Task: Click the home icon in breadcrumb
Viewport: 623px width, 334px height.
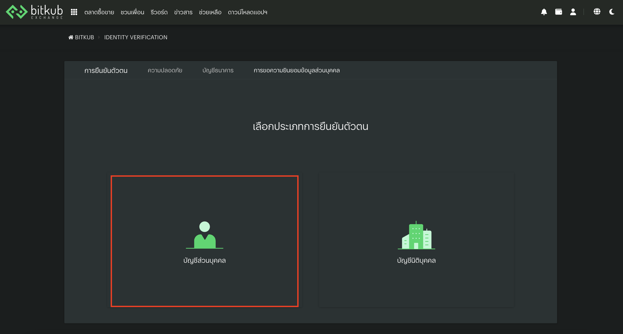Action: point(71,37)
